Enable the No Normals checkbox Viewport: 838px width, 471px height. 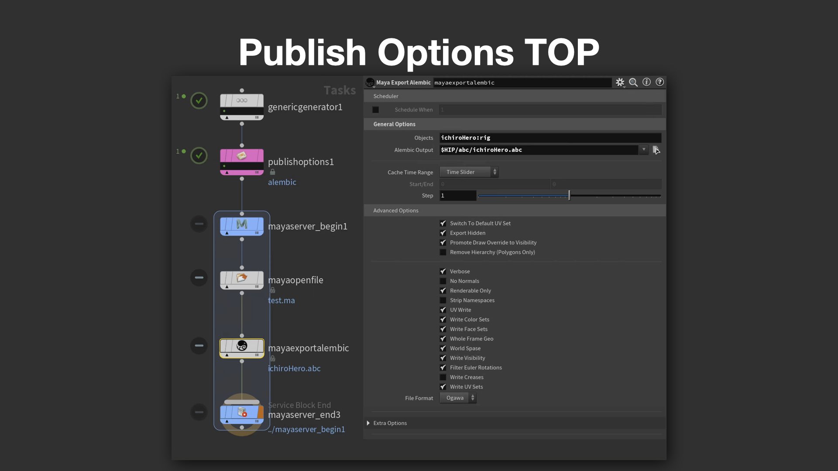pos(443,281)
